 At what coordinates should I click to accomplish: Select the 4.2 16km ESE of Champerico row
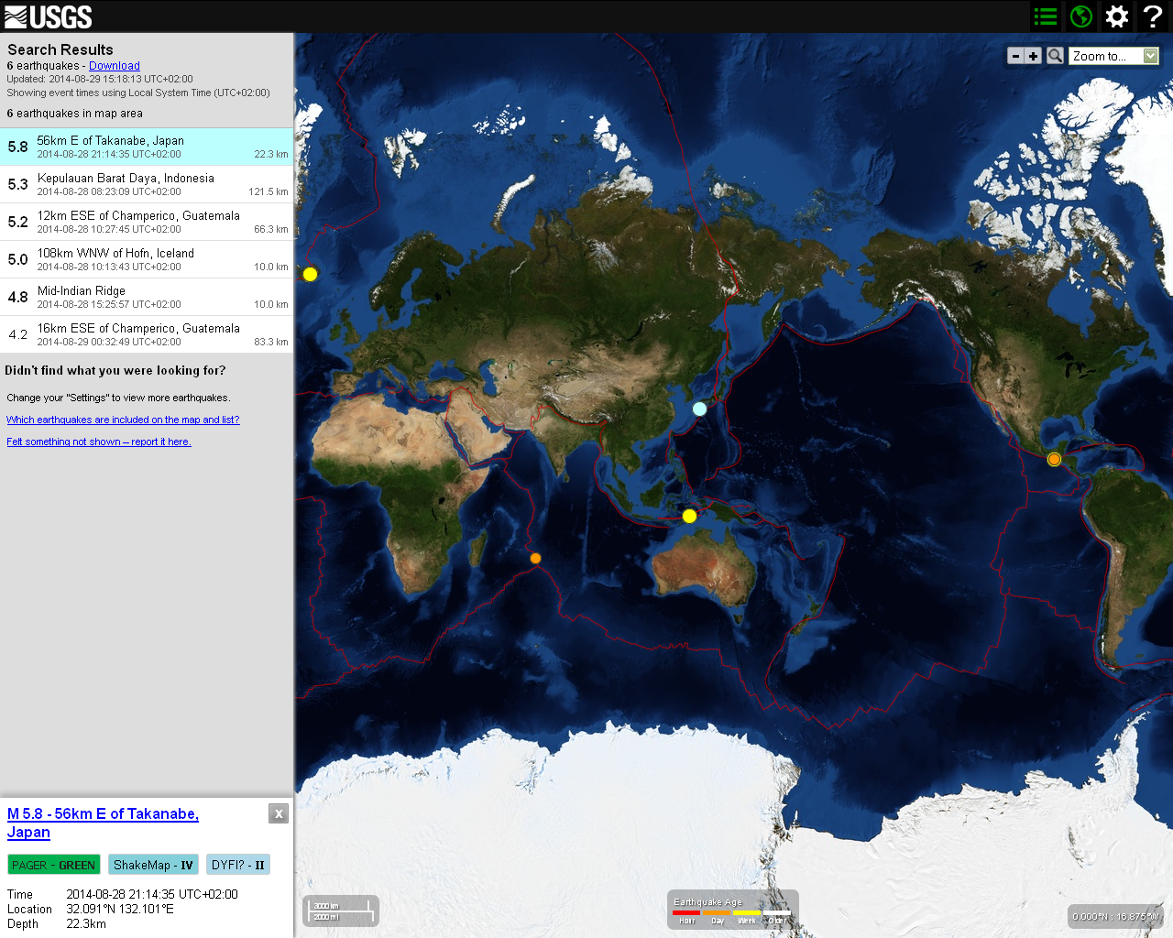[x=147, y=334]
